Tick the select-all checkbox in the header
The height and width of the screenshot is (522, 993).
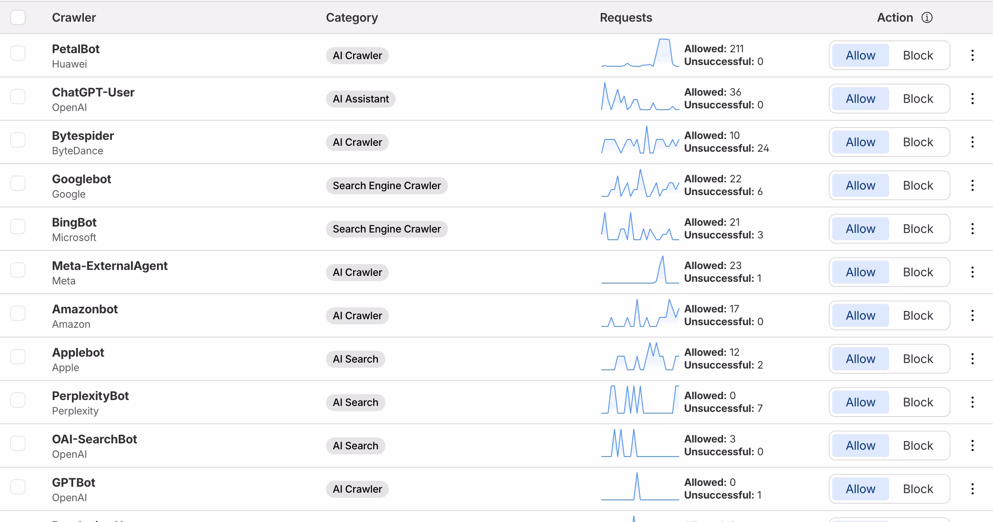point(18,17)
